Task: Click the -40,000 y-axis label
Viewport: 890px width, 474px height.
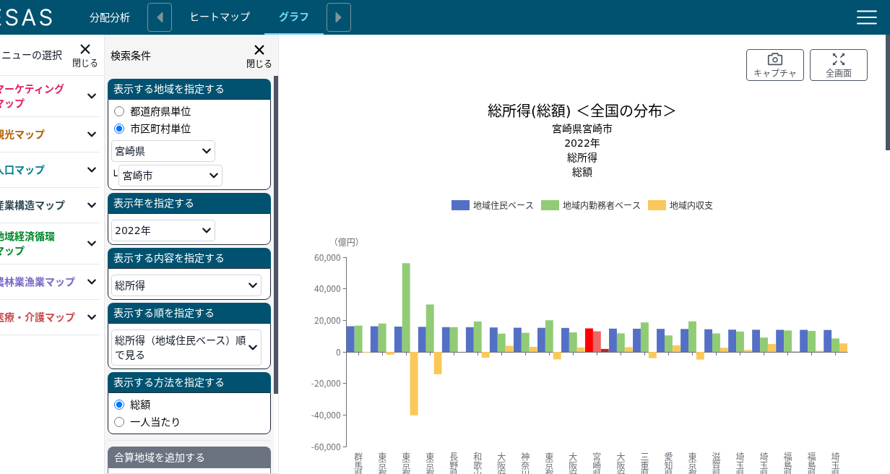Action: 326,415
